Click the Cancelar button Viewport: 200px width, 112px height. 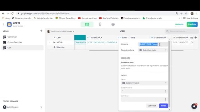(x=152, y=106)
